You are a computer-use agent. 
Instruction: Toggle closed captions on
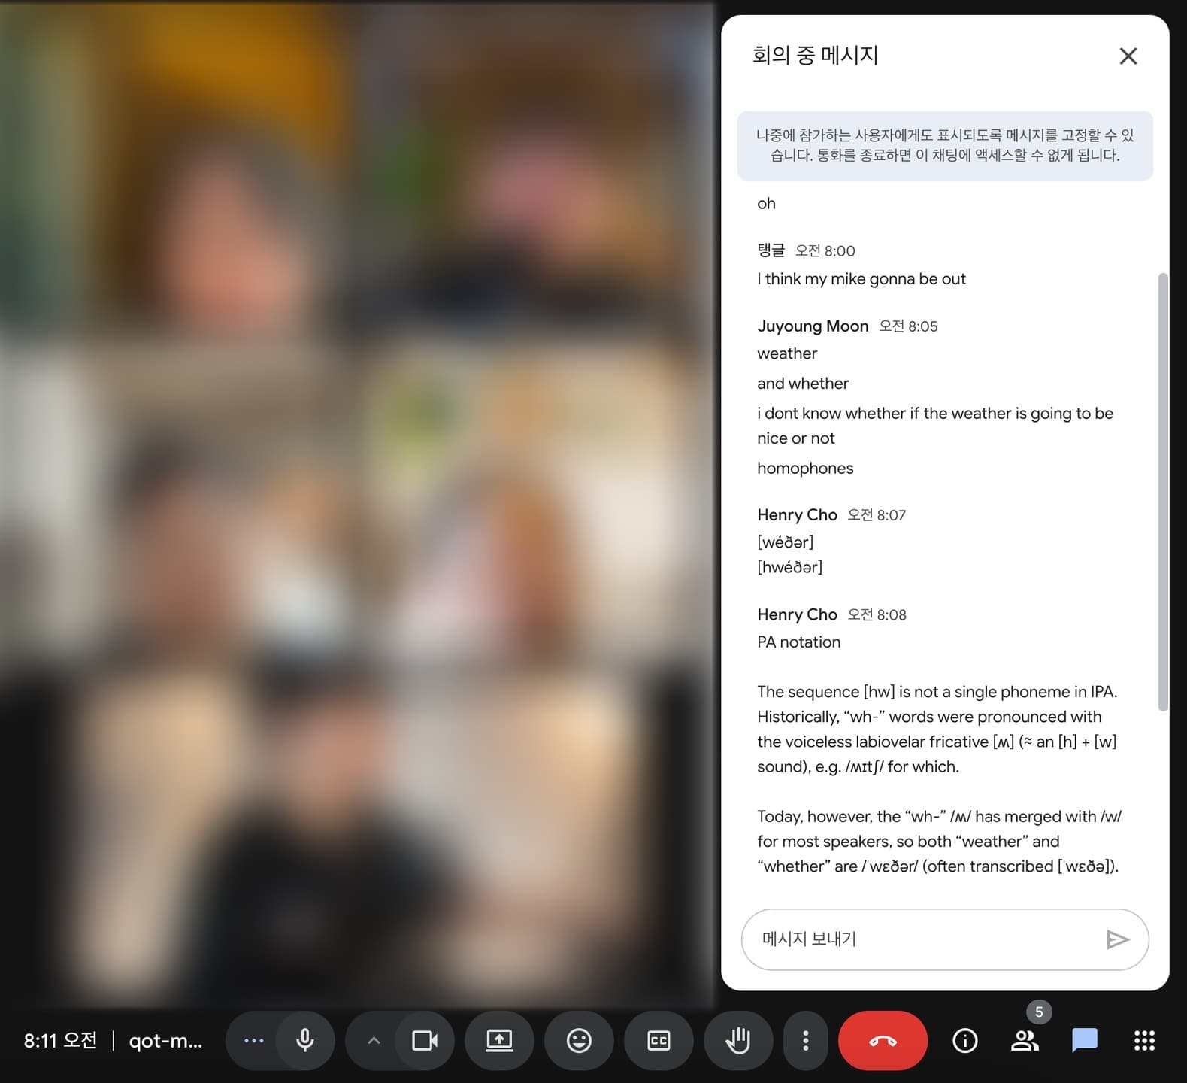pos(659,1040)
